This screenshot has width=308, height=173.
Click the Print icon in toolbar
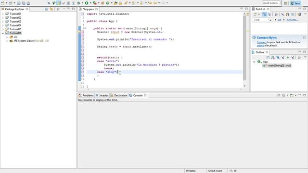28,3
